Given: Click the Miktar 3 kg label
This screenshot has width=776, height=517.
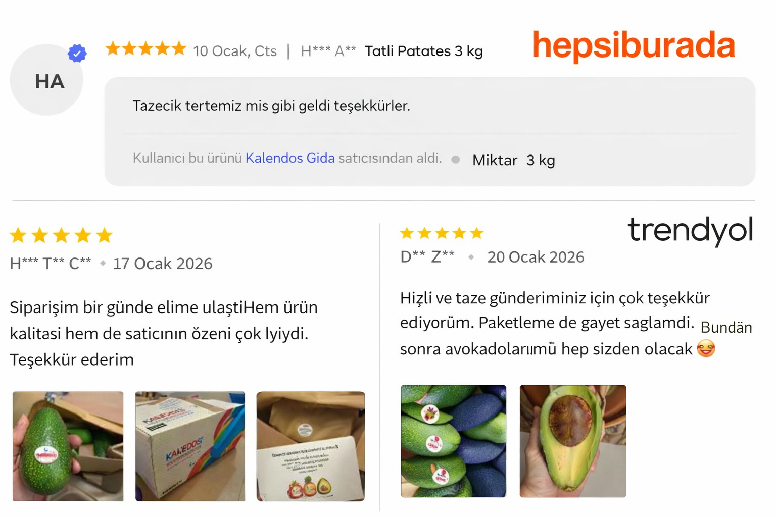Looking at the screenshot, I should [514, 161].
